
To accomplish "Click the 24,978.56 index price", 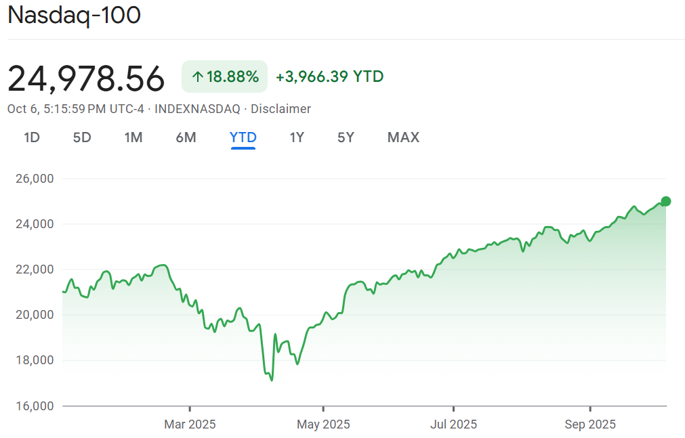I will coord(86,79).
